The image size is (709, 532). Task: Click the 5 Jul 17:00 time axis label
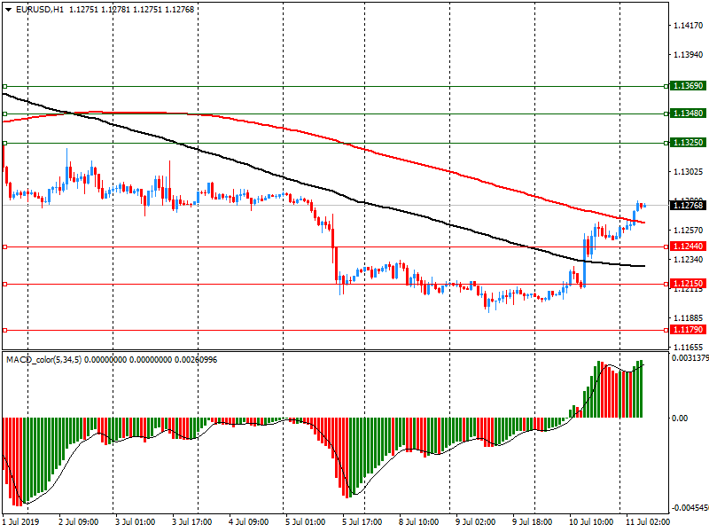pos(362,521)
